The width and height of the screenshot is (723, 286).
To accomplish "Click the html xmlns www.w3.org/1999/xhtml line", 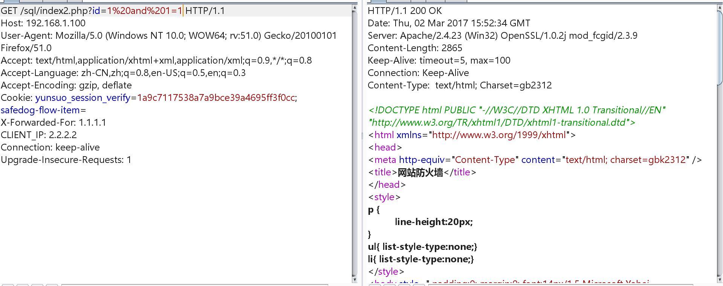I will 472,135.
